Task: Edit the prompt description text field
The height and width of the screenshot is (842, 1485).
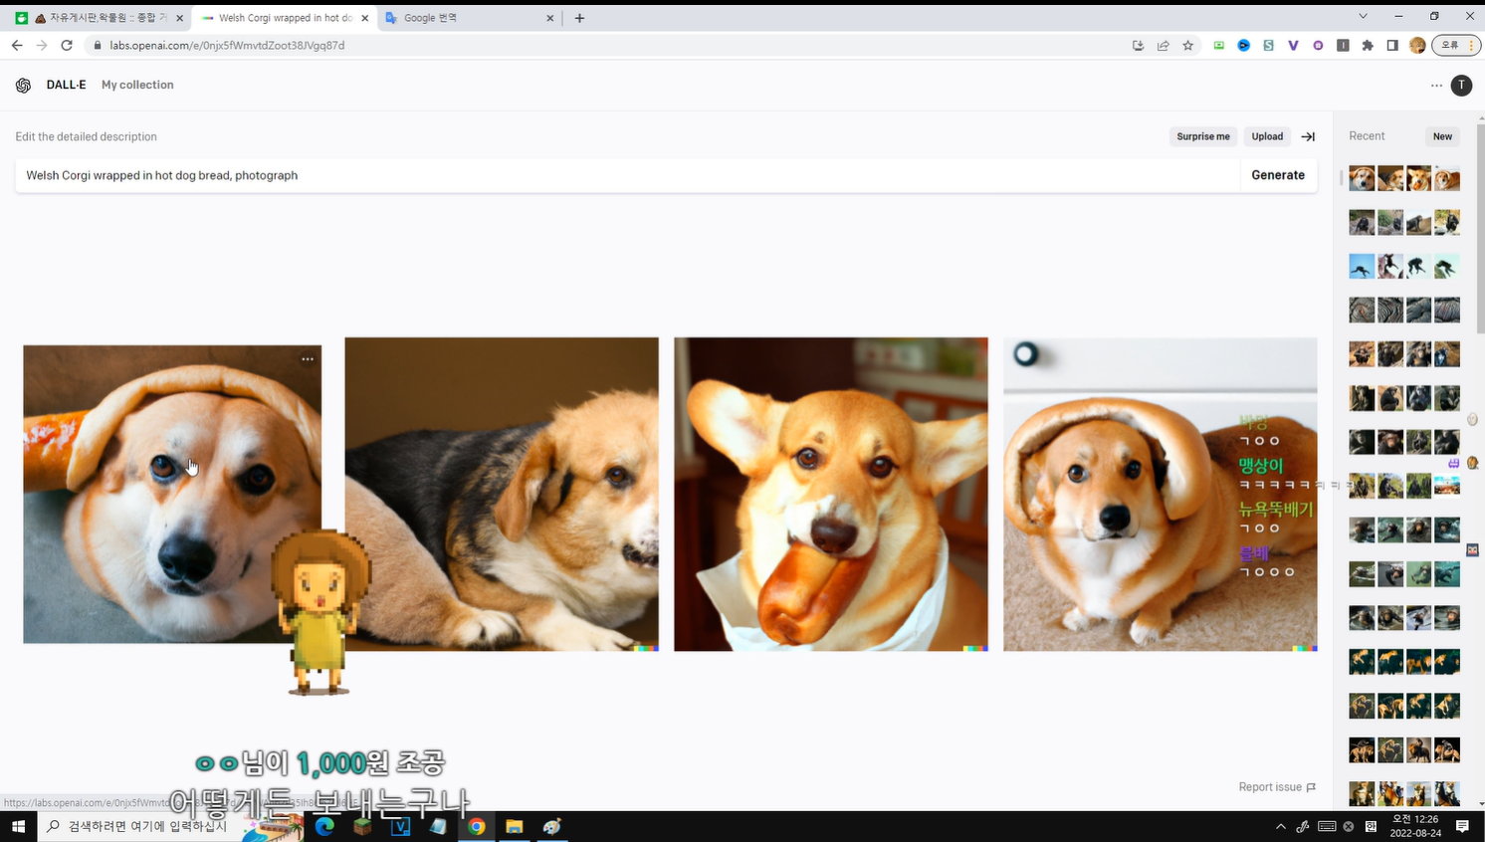Action: click(x=627, y=175)
